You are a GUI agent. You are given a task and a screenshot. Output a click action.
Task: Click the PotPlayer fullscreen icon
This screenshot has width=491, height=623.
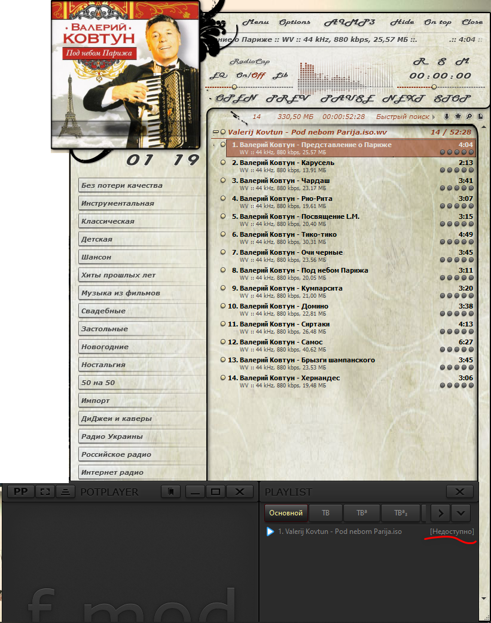44,491
